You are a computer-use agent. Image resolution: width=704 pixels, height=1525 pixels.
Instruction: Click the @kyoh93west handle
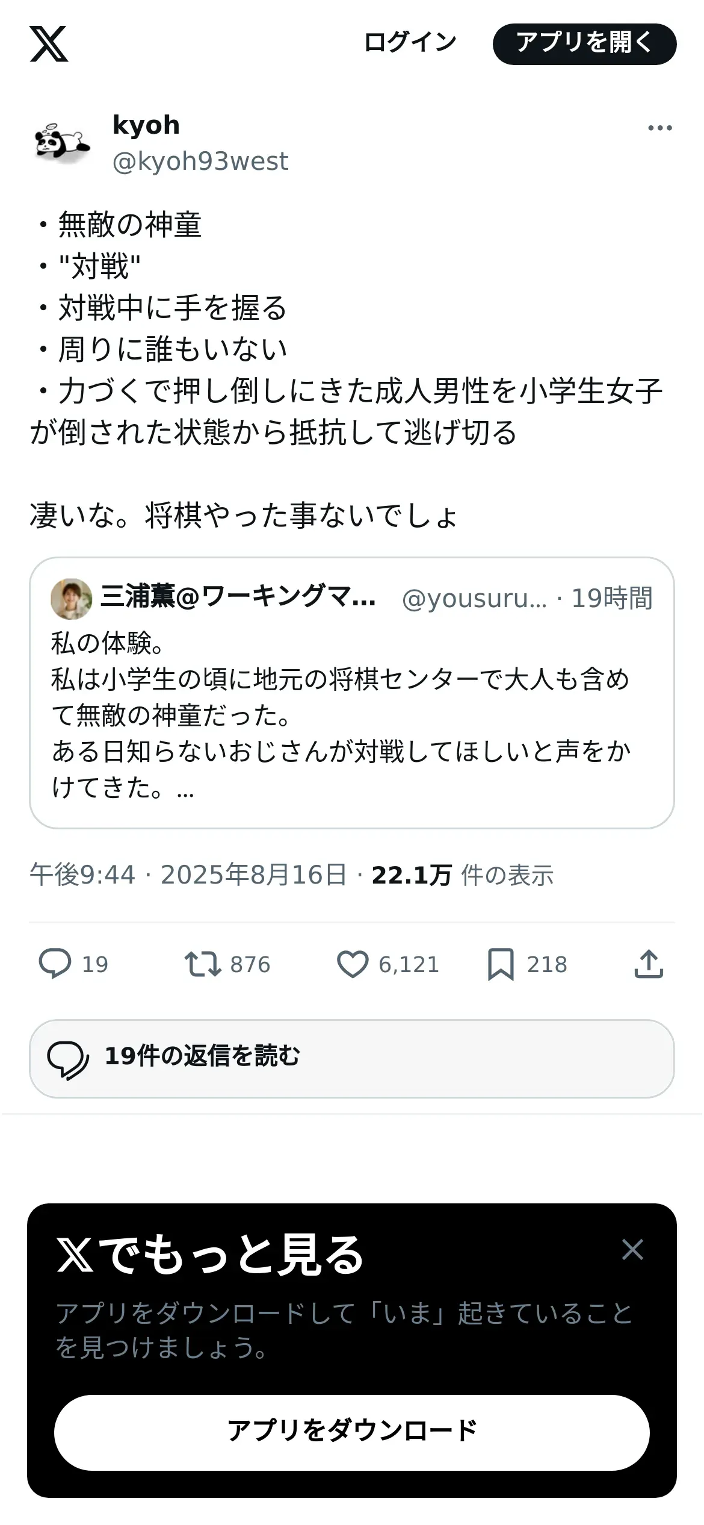(x=200, y=161)
